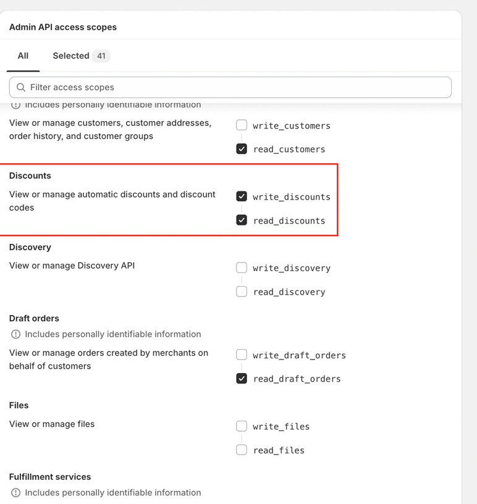Click the info icon beside Draft orders notice

coord(16,334)
